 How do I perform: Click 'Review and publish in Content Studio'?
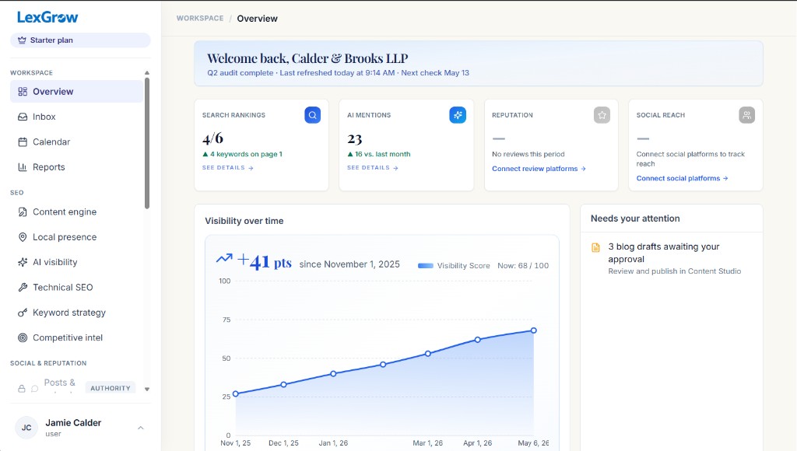(675, 271)
